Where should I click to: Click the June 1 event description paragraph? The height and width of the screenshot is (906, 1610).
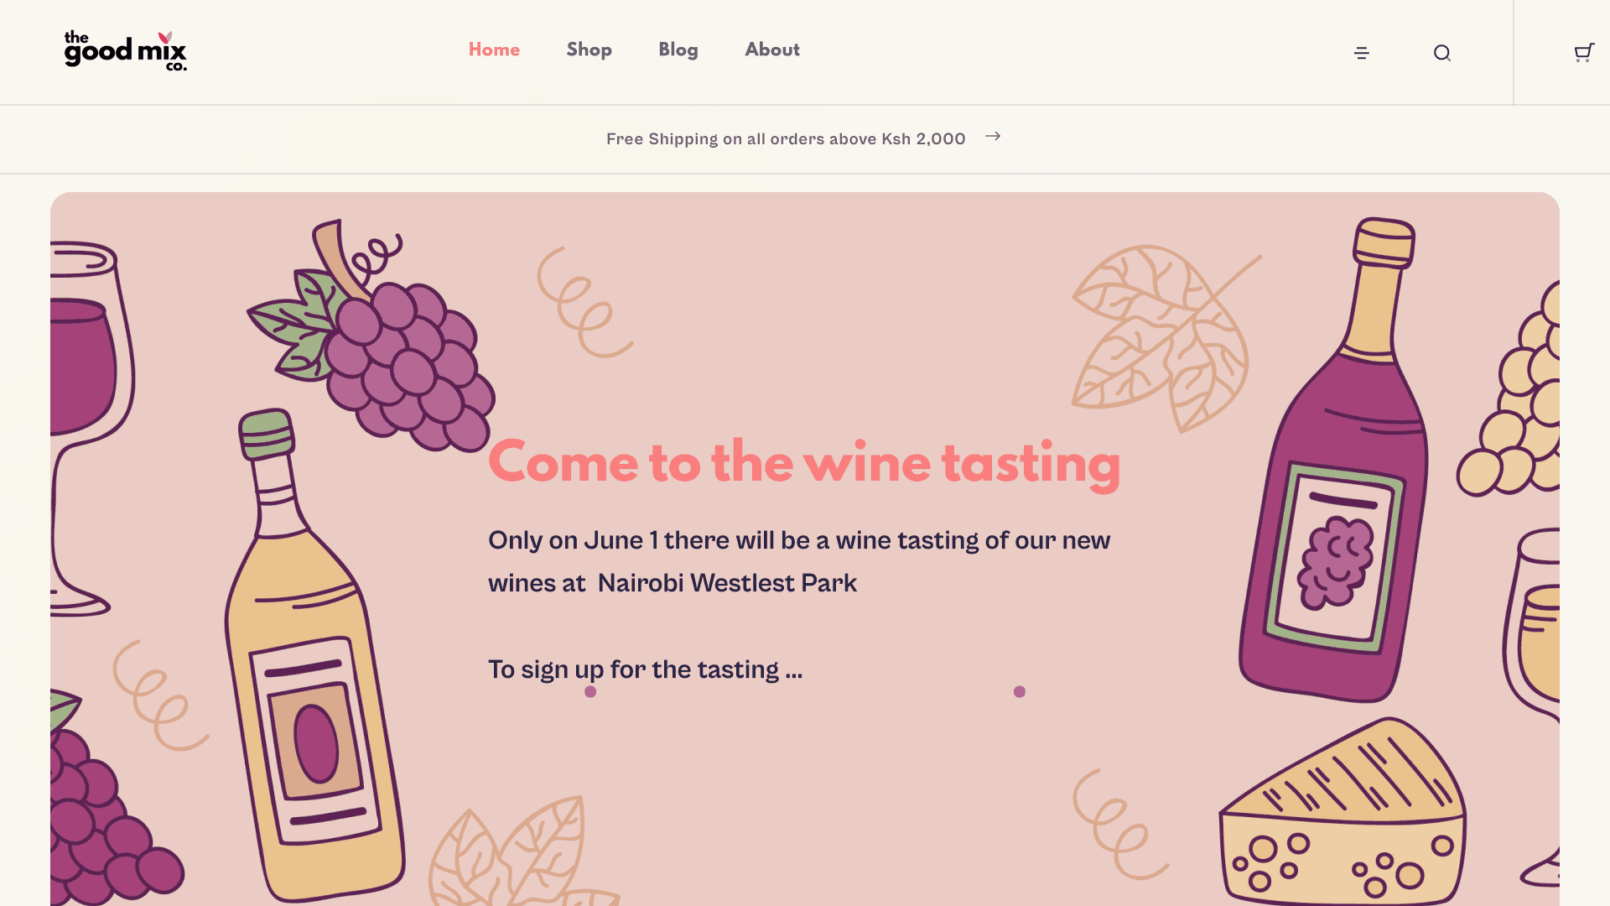pos(798,561)
